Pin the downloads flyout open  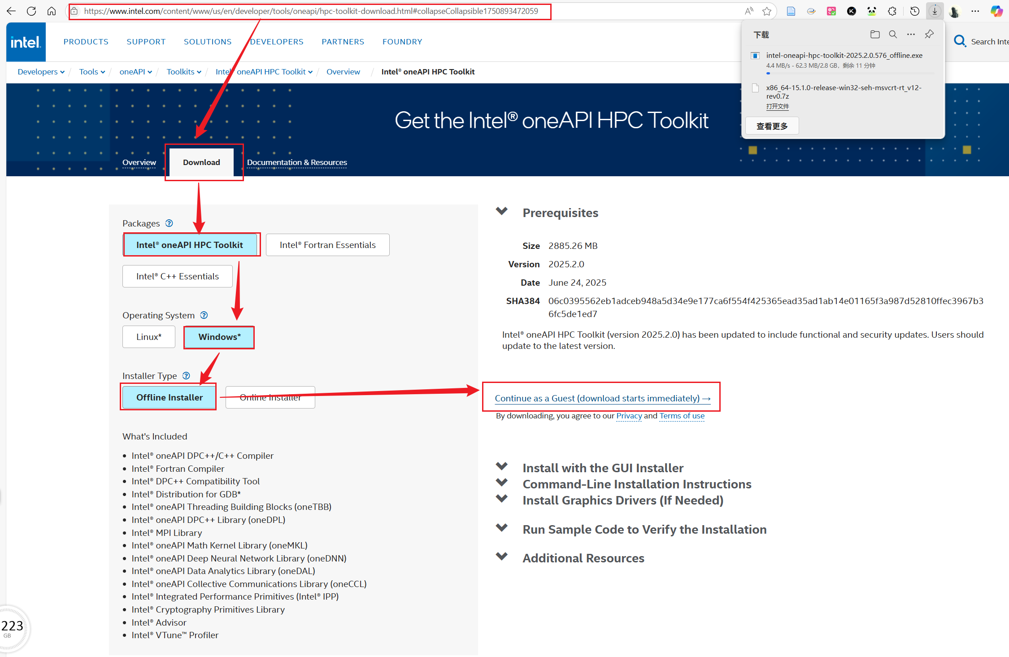pos(929,34)
